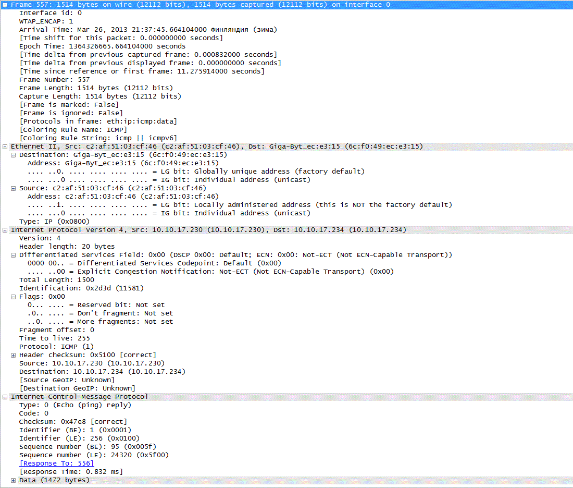Select the Capture Length: 1514 bytes row
Image resolution: width=573 pixels, height=488 pixels.
coord(100,96)
